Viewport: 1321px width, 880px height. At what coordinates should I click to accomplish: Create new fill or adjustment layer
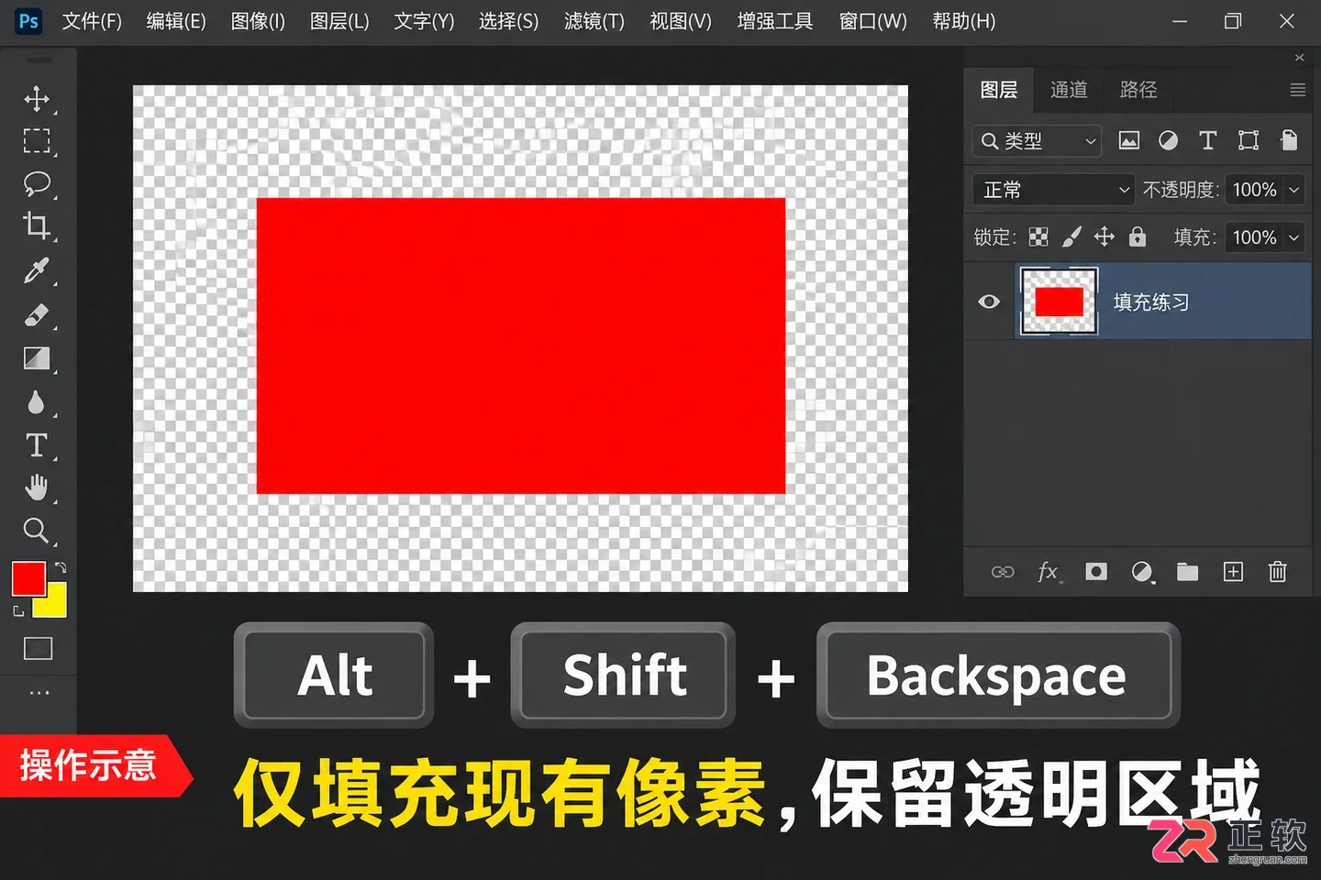click(1142, 572)
